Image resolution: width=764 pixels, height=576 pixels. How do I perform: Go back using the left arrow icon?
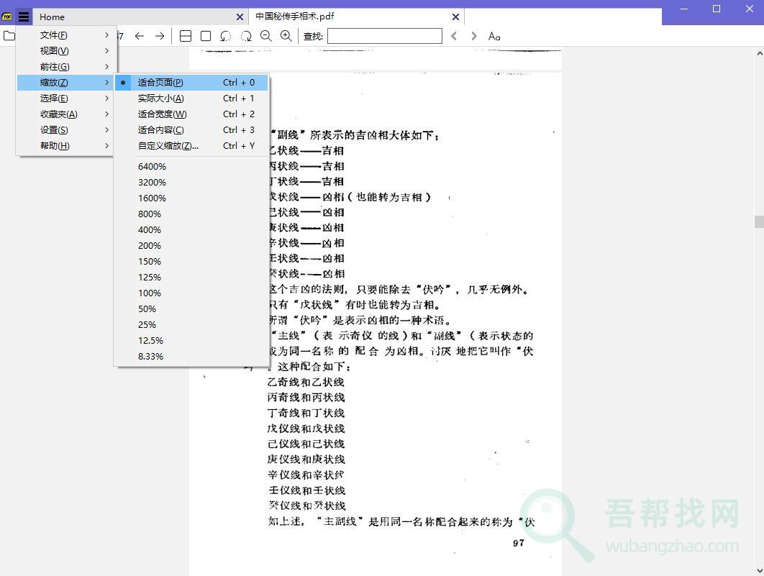click(x=140, y=35)
